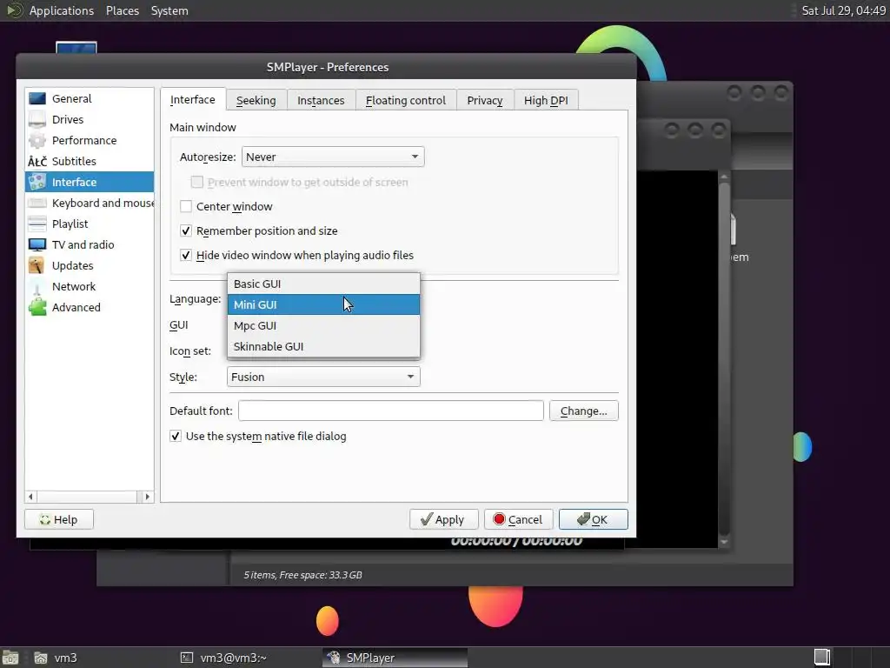
Task: Open the Network section icon
Action: [37, 286]
